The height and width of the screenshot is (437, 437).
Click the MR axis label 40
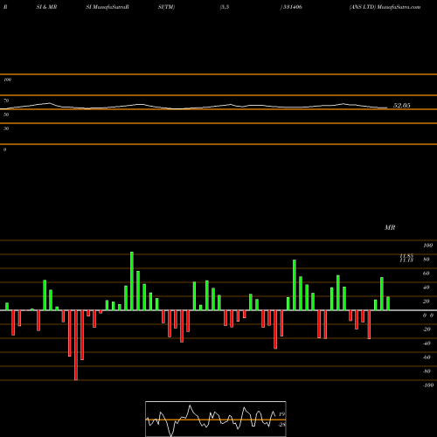427,288
